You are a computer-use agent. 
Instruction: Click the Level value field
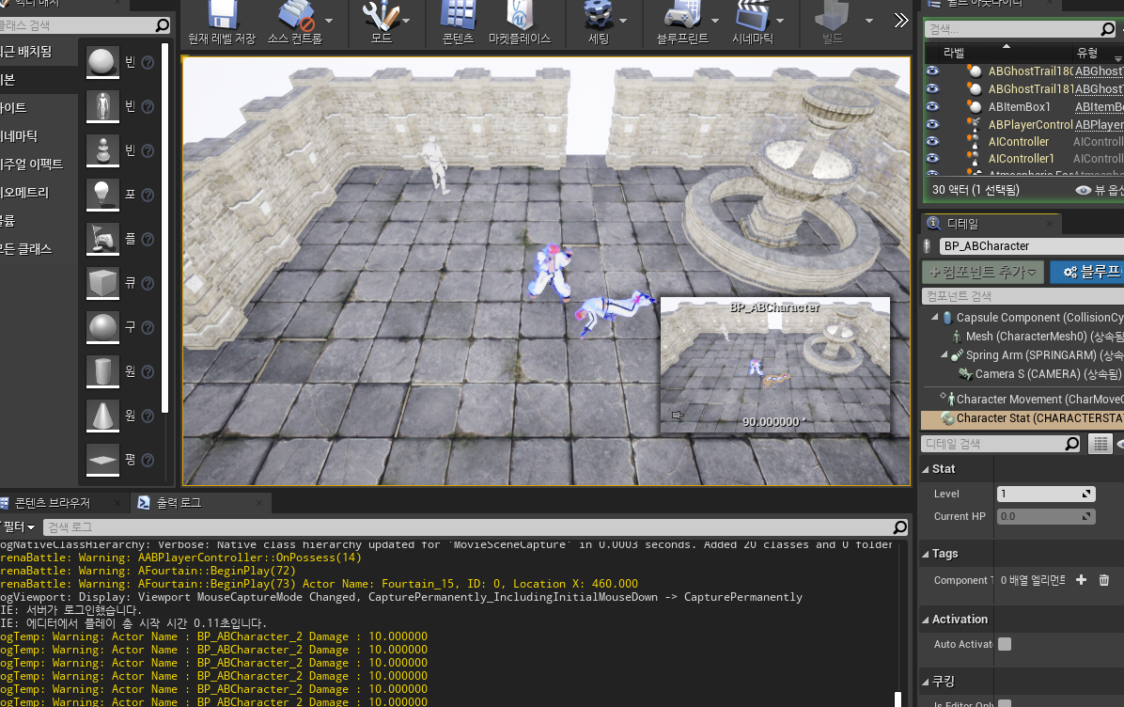1046,494
